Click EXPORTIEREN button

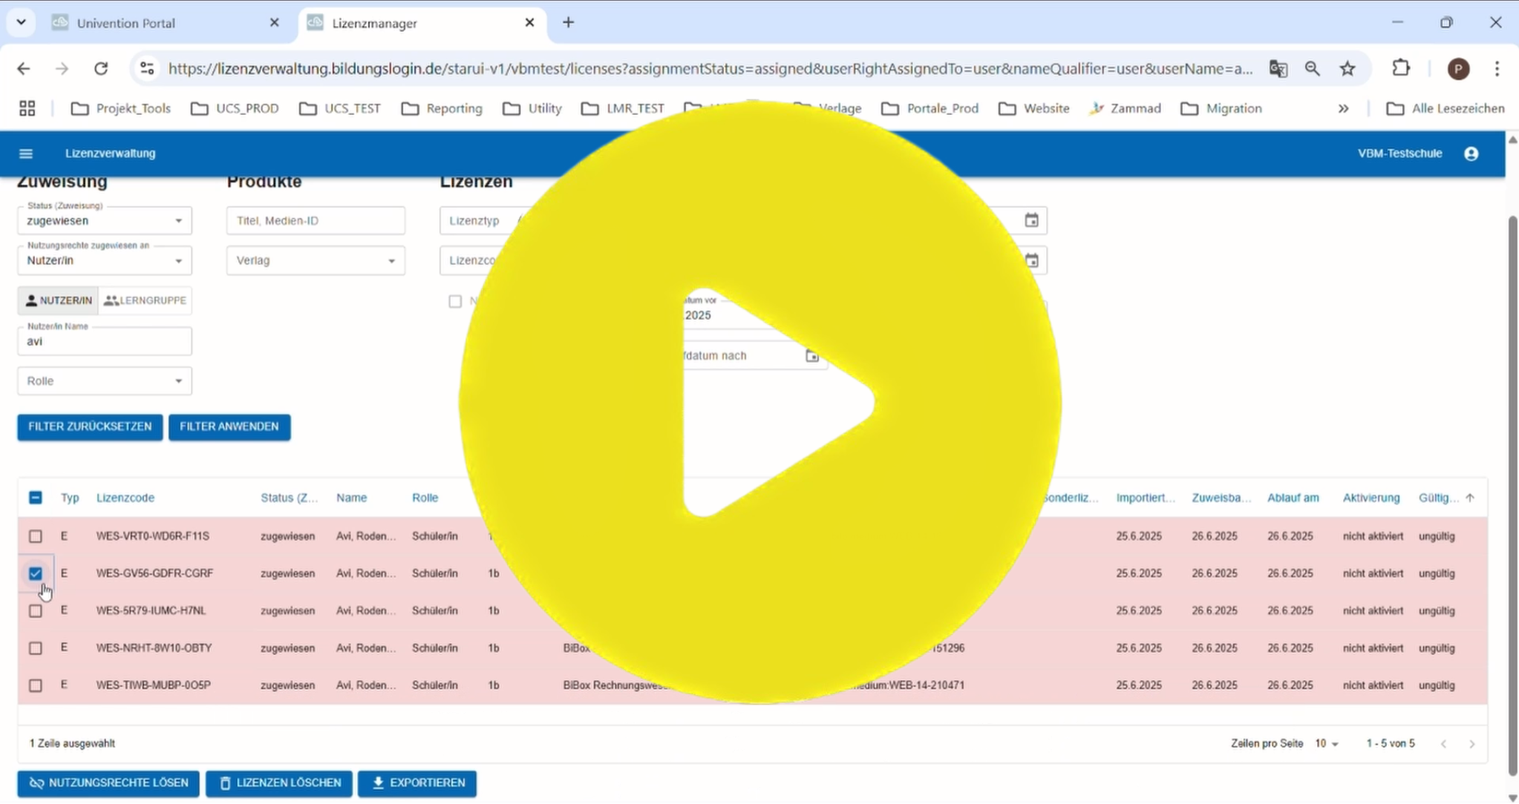417,783
